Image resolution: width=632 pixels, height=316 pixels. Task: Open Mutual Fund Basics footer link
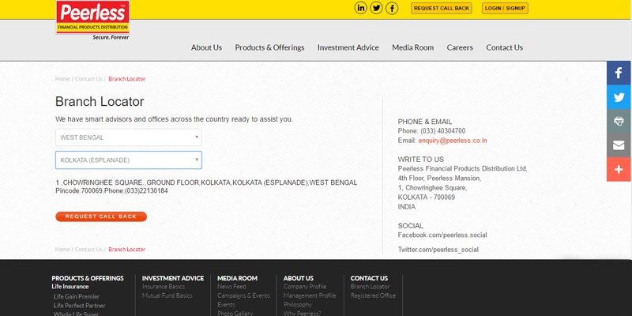167,295
